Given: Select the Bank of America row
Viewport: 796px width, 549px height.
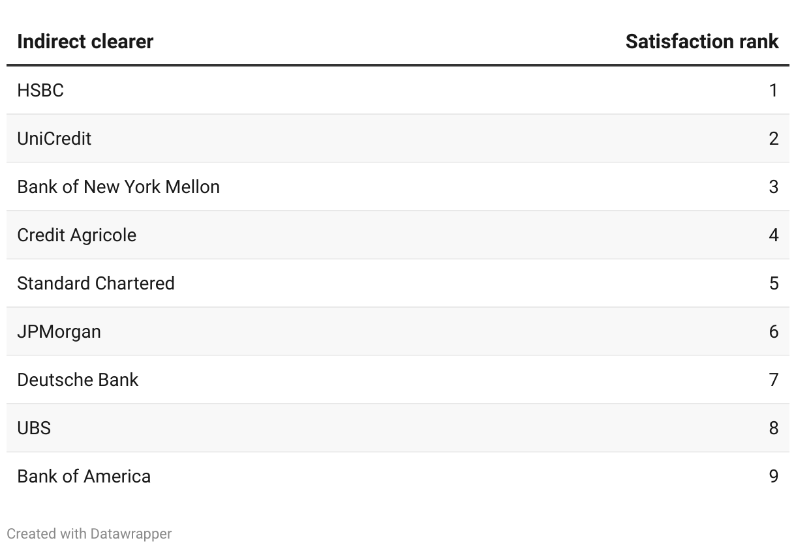Looking at the screenshot, I should (84, 476).
